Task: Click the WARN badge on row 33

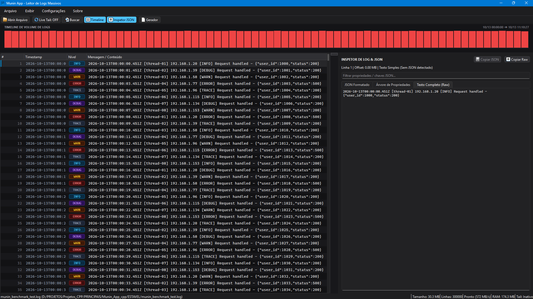Action: (77, 276)
